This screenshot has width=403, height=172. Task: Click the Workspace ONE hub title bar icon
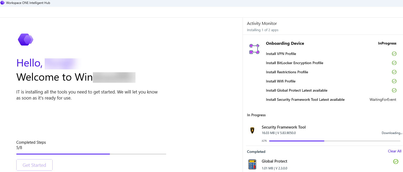pyautogui.click(x=2, y=3)
